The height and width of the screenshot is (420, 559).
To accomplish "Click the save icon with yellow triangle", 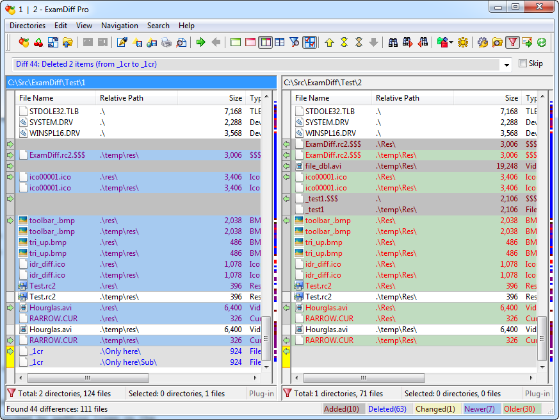I will (137, 42).
